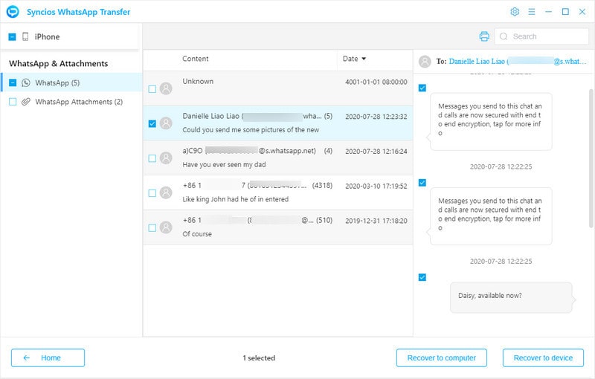Click the 'Unknown' conversation title
The width and height of the screenshot is (595, 379).
[x=198, y=82]
